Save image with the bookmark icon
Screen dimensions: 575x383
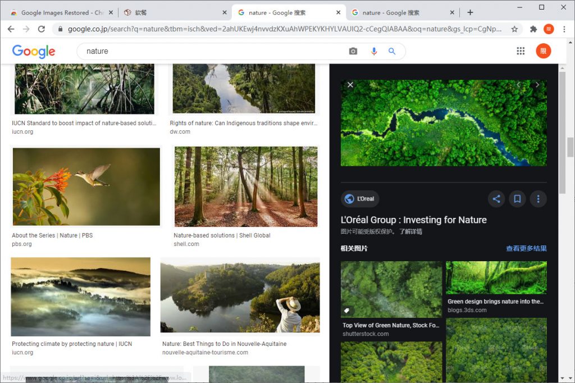(517, 199)
